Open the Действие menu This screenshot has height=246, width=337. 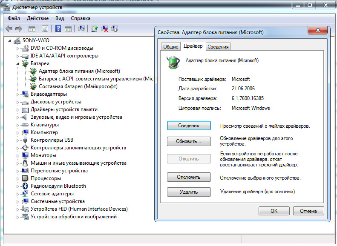[x=37, y=18]
